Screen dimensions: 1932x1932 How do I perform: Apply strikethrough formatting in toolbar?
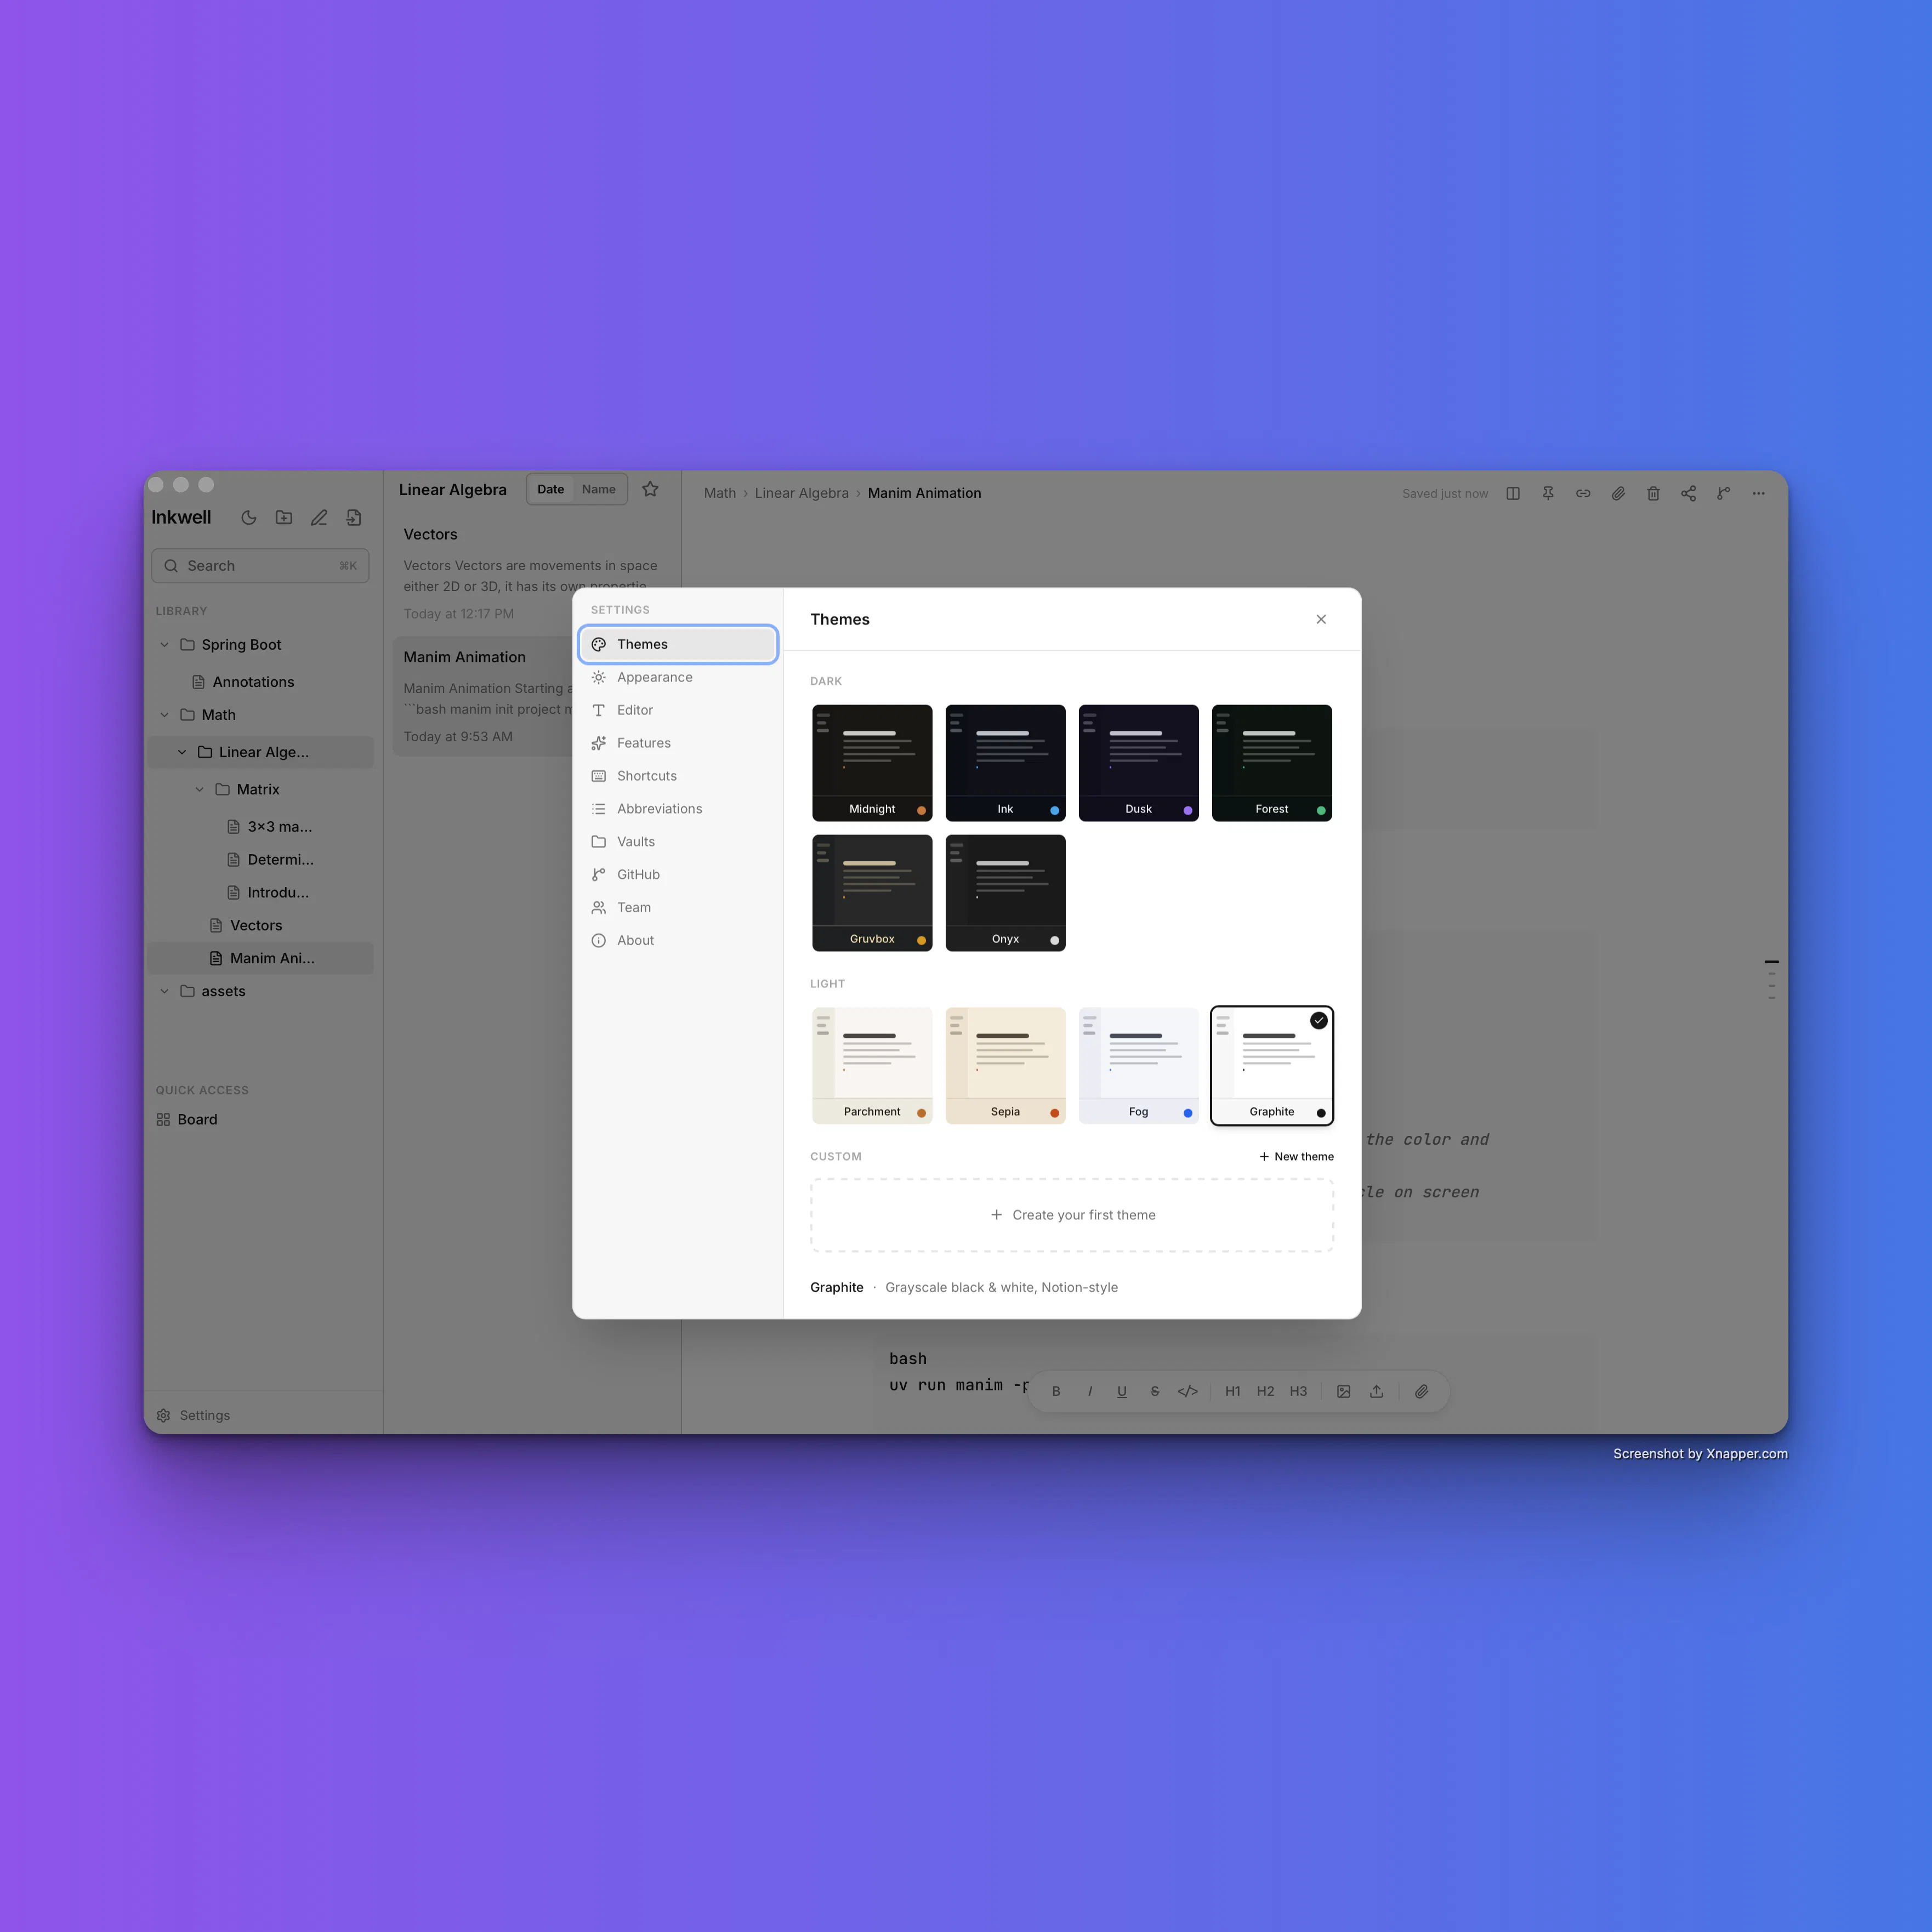(1155, 1391)
